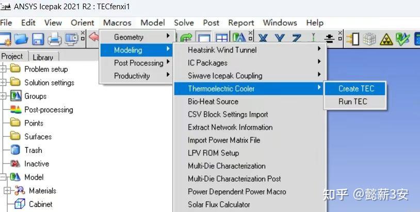Select Cabinet in the model tree
Image resolution: width=420 pixels, height=212 pixels.
pyautogui.click(x=40, y=204)
